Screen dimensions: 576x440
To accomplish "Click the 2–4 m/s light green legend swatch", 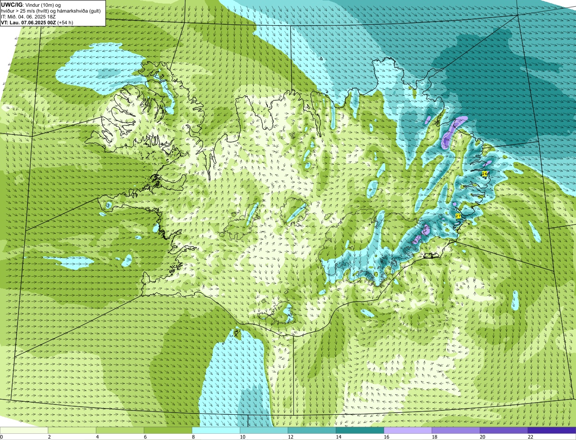I will point(72,430).
